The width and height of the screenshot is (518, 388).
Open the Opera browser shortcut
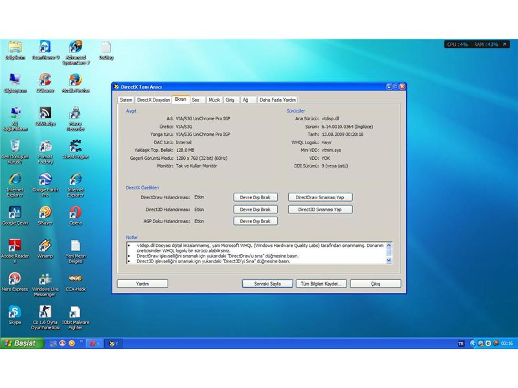pos(76,215)
